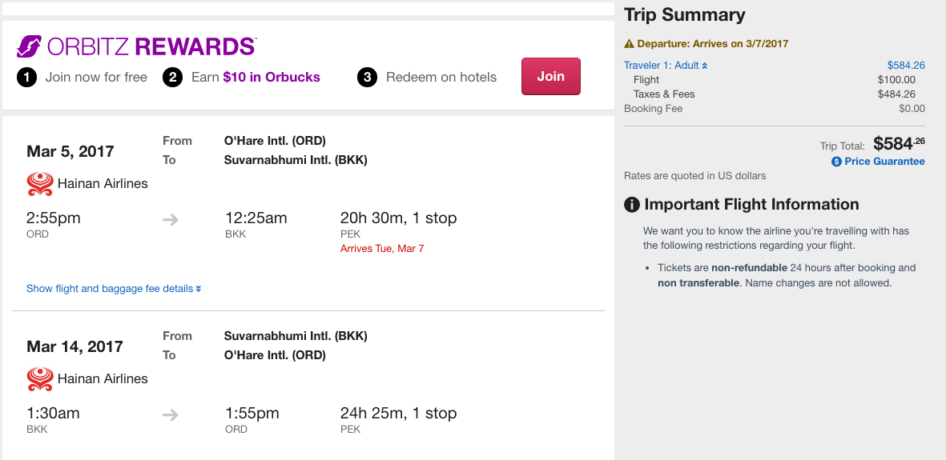This screenshot has height=460, width=946.
Task: Click the Hainan Airlines logo for Mar 5 flight
Action: pyautogui.click(x=39, y=184)
